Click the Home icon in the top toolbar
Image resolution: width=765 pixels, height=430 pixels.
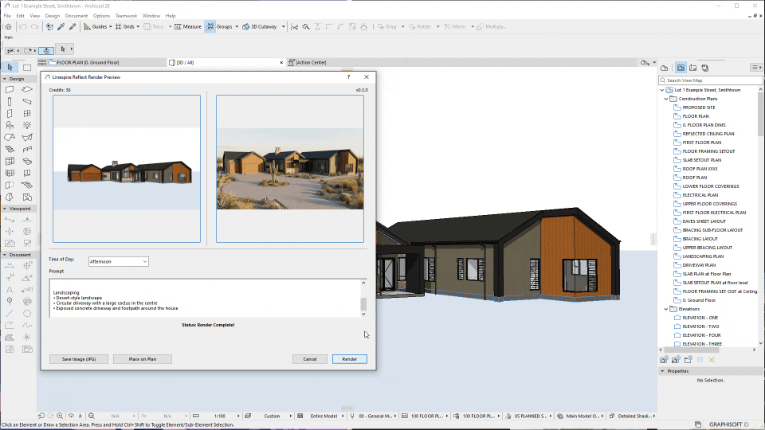(8, 26)
